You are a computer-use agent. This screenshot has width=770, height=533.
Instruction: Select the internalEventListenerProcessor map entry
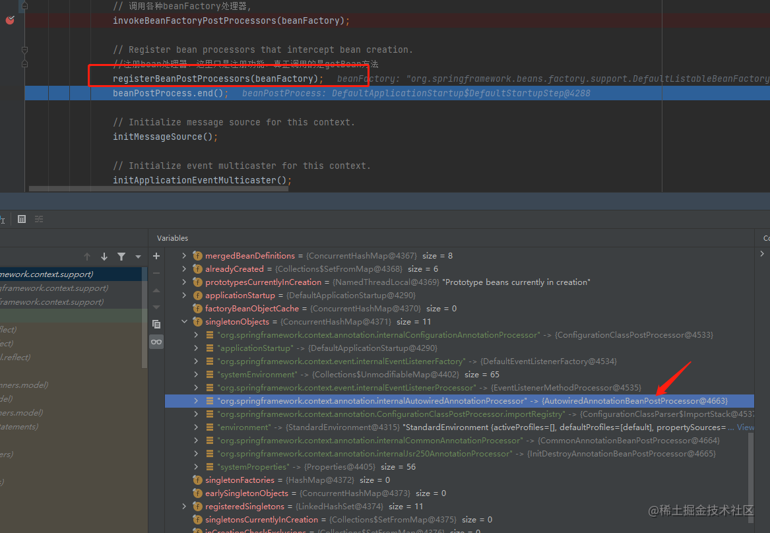[x=459, y=388]
